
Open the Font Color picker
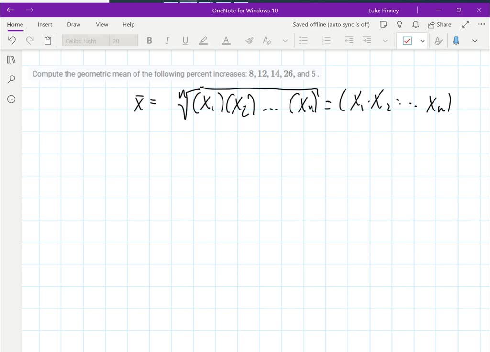[x=226, y=40]
